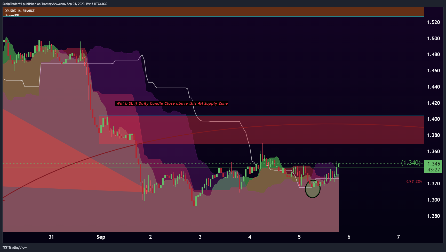Click the 7 date label on time axis
446x252 pixels.
398,237
